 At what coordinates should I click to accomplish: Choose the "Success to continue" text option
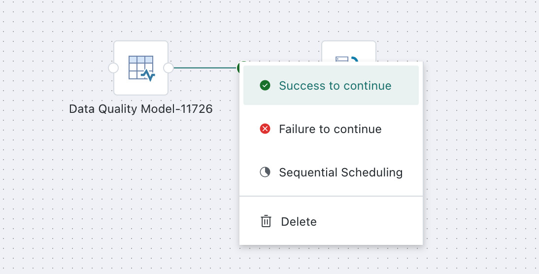(335, 86)
